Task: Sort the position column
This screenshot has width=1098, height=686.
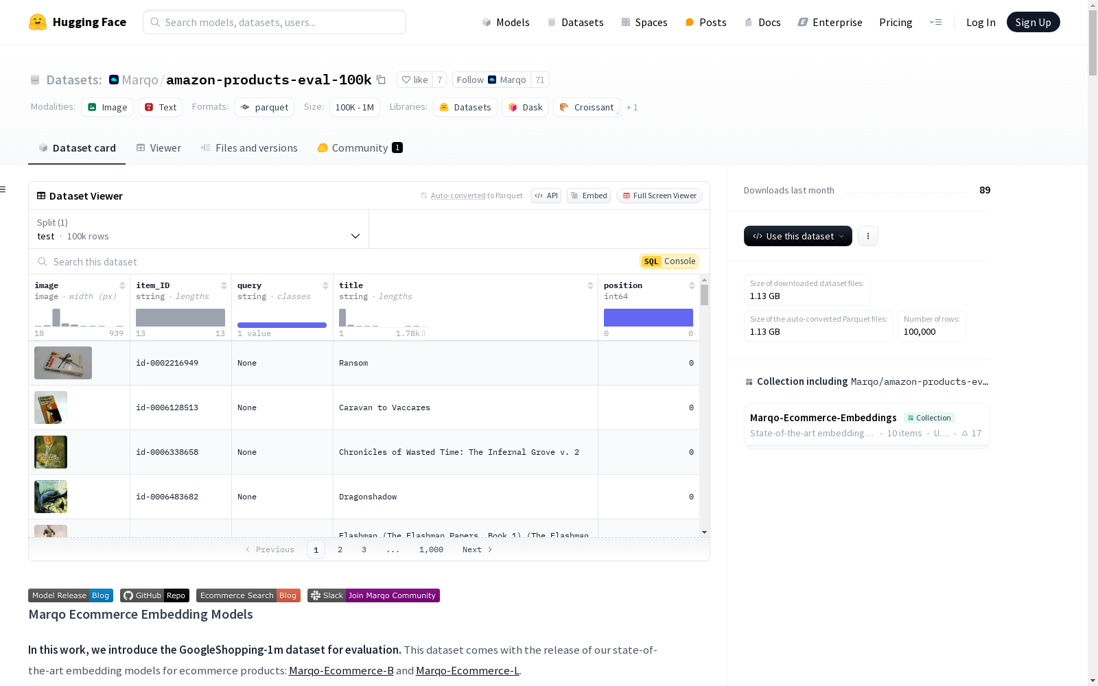Action: click(692, 285)
